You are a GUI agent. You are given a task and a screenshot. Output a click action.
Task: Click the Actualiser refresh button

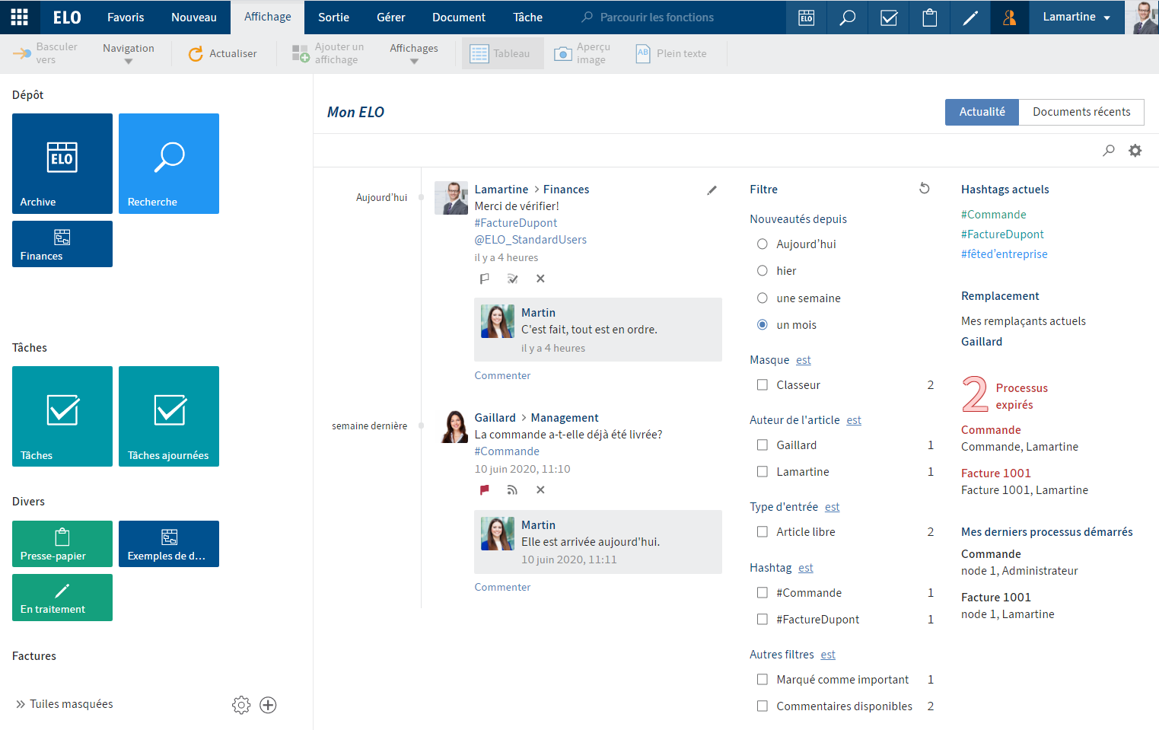click(222, 53)
